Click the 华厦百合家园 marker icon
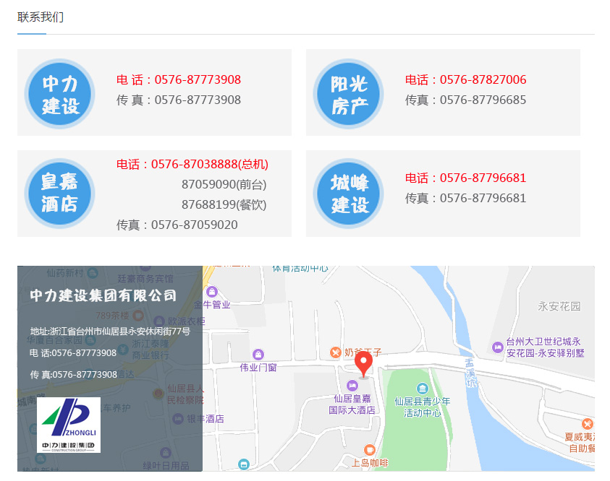Viewport: 610px width, 481px height. [x=90, y=340]
